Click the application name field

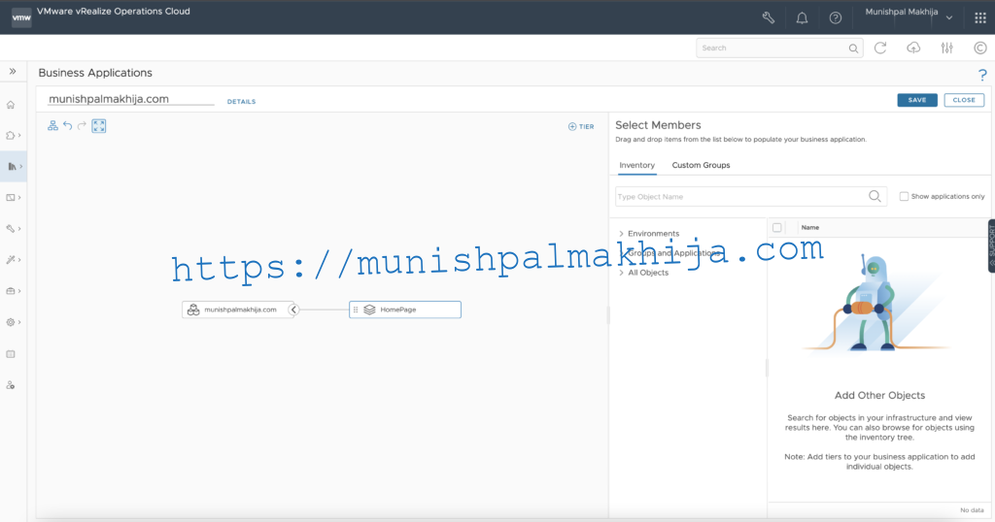(131, 99)
